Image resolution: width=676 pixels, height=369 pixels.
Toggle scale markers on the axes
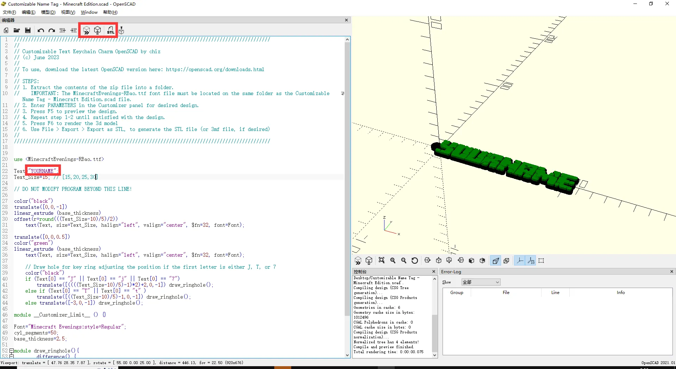[531, 261]
